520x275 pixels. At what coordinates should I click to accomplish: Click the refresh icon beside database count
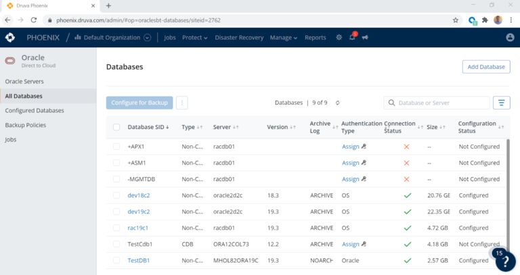coord(337,103)
